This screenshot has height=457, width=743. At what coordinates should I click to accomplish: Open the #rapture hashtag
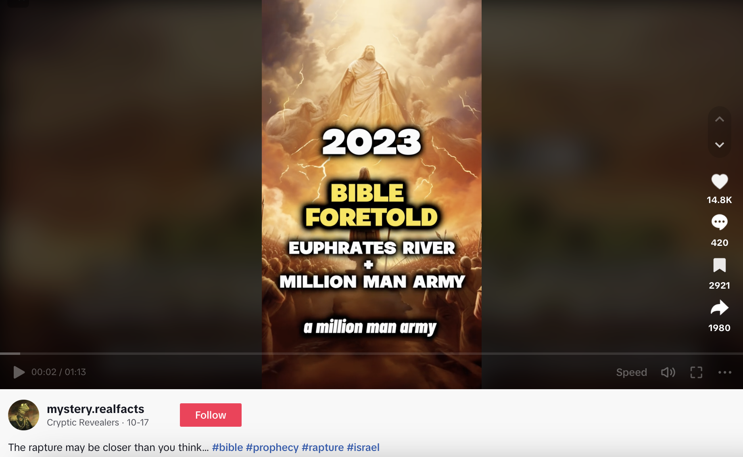coord(323,447)
